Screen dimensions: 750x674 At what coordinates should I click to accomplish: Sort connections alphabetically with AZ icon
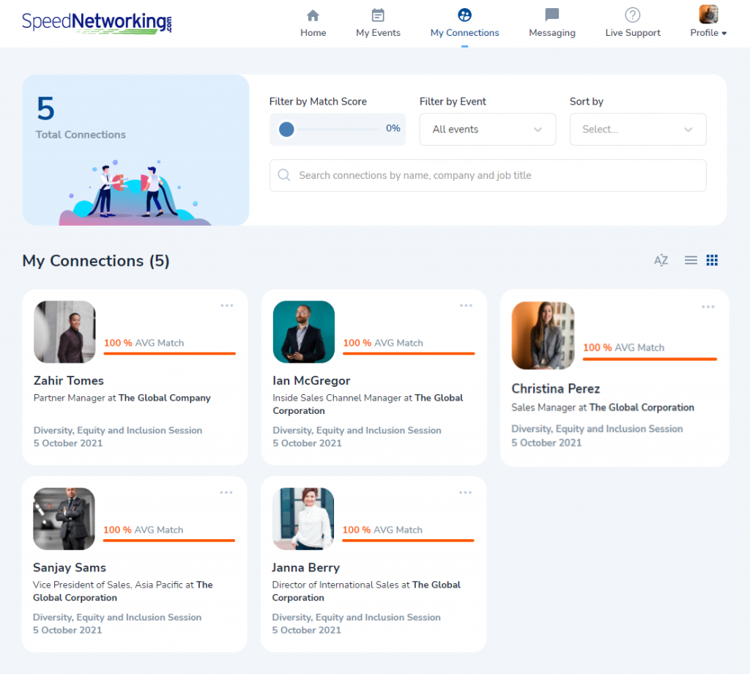click(x=661, y=260)
